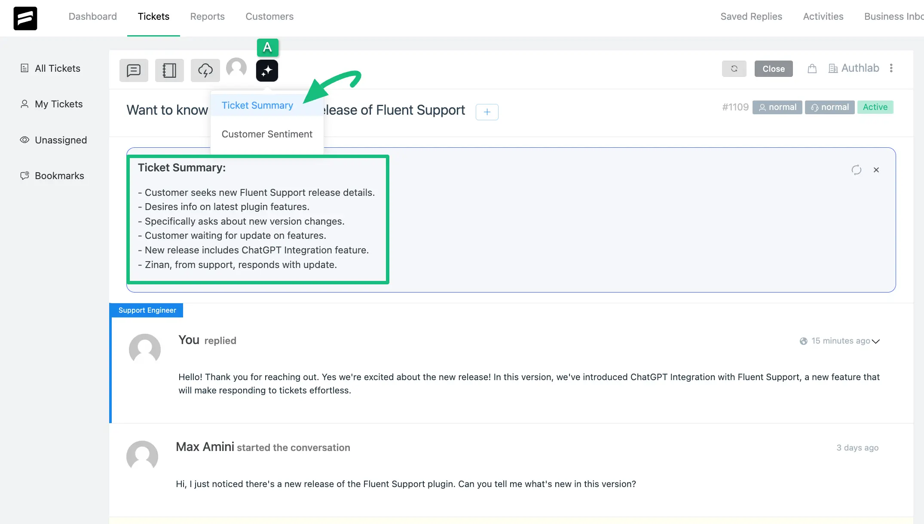This screenshot has width=924, height=524.
Task: Click the globe icon next to 15 minutes ago
Action: click(803, 341)
